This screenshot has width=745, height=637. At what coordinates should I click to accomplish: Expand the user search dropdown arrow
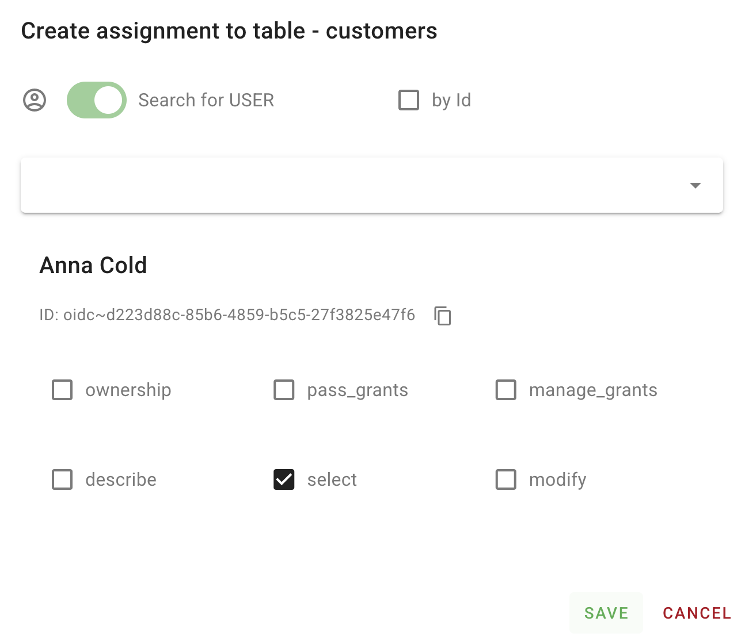pyautogui.click(x=695, y=185)
